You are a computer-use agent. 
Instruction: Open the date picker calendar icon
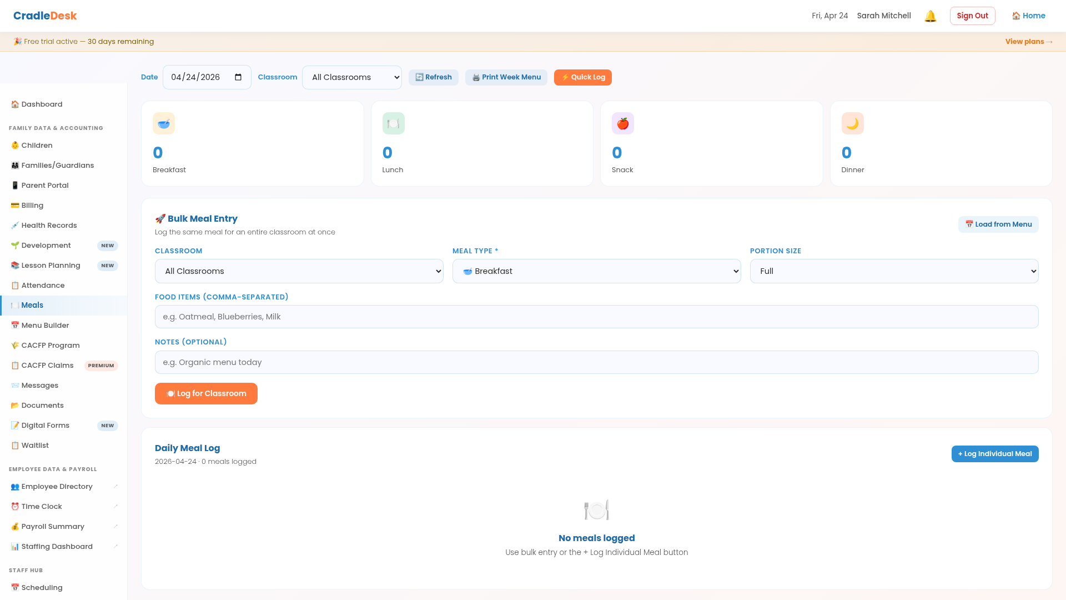click(x=238, y=77)
